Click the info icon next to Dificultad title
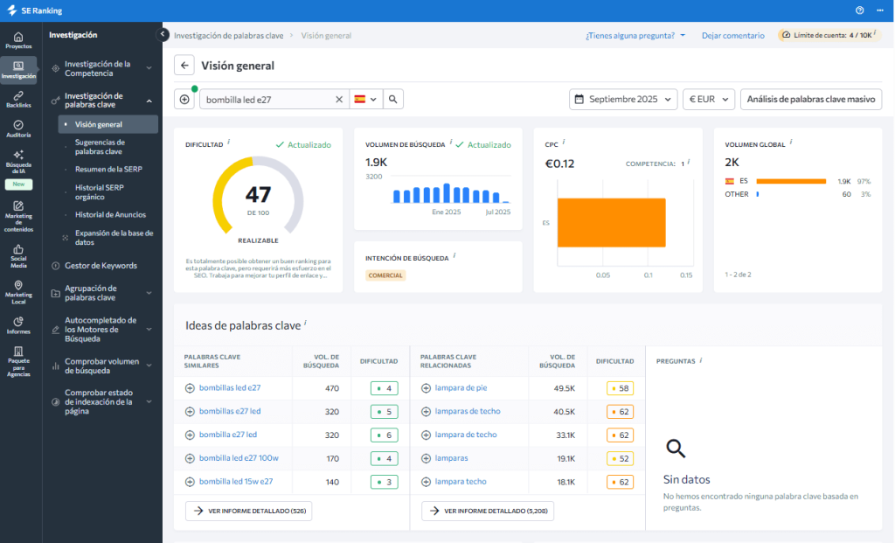 tap(229, 142)
